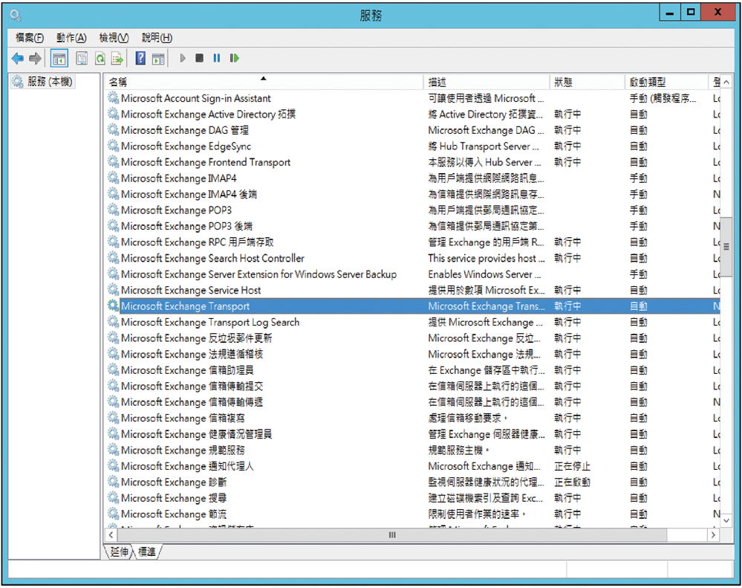This screenshot has height=588, width=742.
Task: Sort by the 名稱 column header
Action: [264, 82]
